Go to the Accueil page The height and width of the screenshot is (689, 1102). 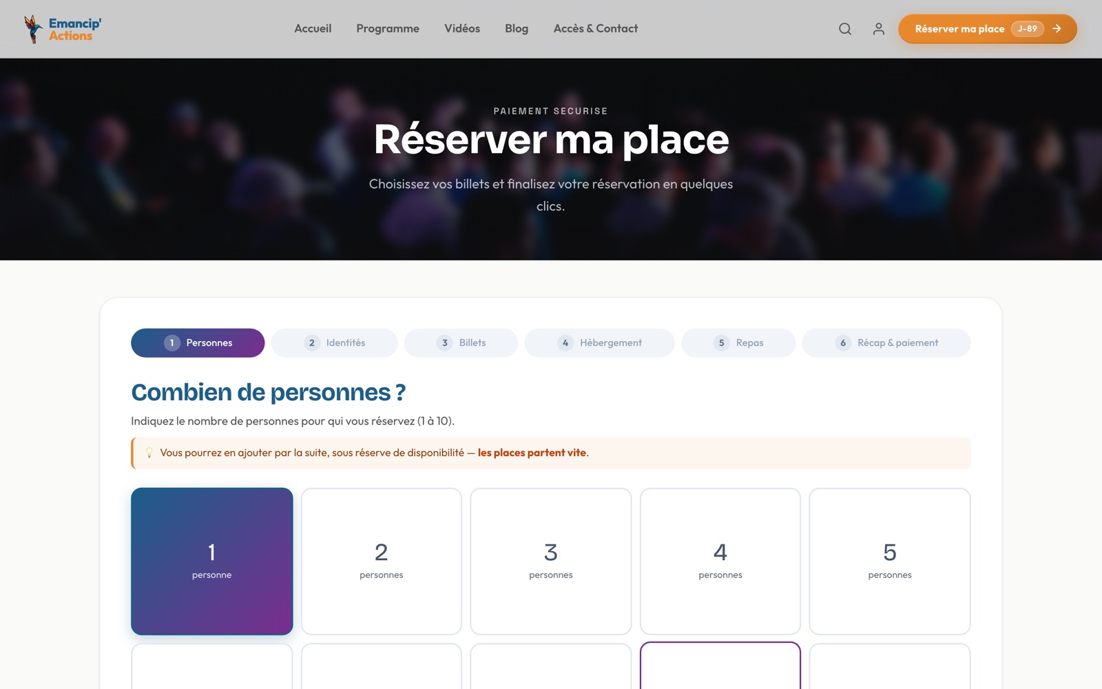[313, 28]
